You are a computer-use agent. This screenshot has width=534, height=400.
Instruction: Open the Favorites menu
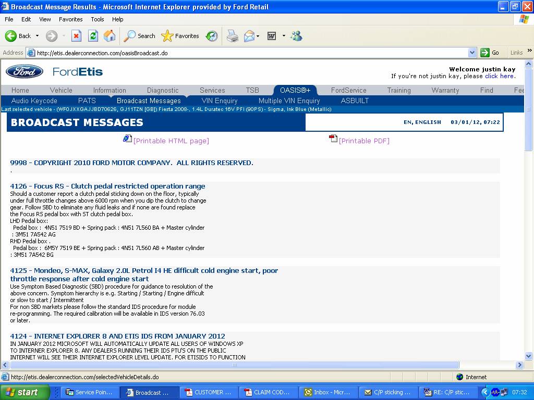[70, 19]
